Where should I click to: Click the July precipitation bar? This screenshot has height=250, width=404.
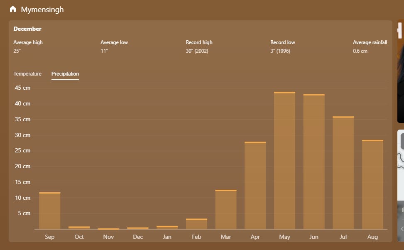pos(343,173)
